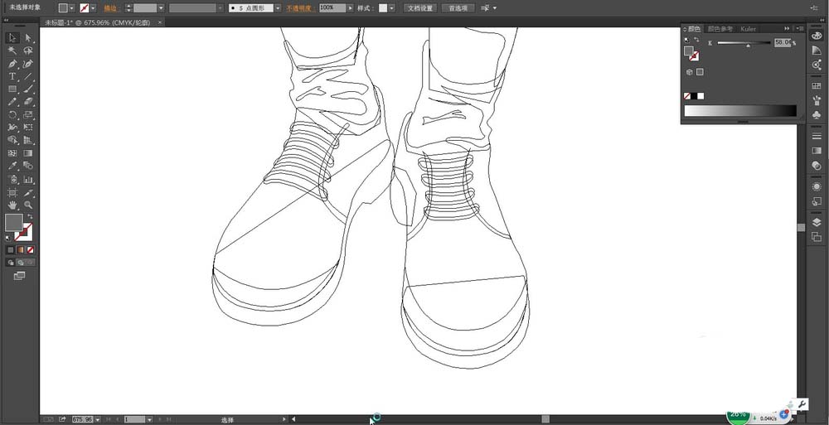
Task: Select the Shape Builder tool
Action: 12,140
